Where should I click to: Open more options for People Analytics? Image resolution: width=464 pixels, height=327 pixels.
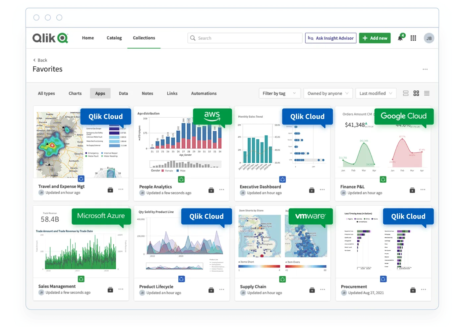click(222, 190)
